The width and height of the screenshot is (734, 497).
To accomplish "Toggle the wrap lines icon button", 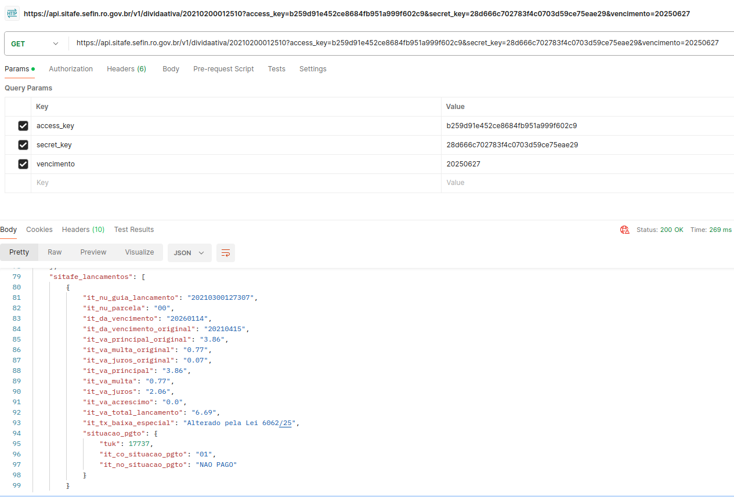I will (226, 253).
